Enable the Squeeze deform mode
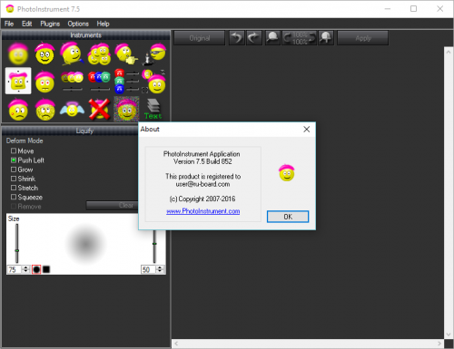The width and height of the screenshot is (454, 349). [14, 197]
